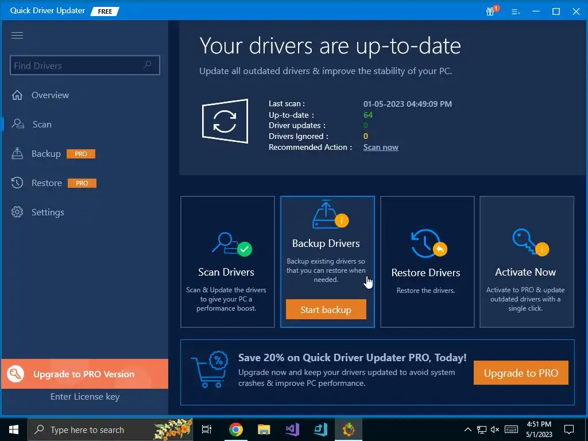Open File Explorer from taskbar

[x=264, y=430]
